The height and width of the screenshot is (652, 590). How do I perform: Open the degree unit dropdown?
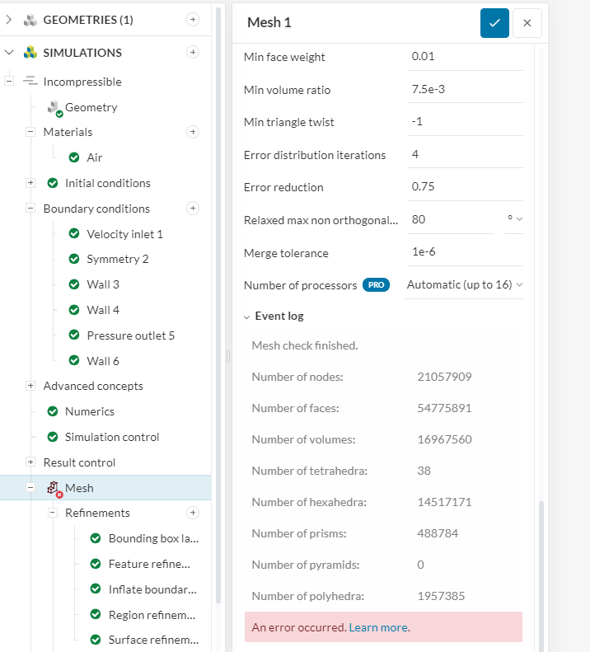[515, 220]
